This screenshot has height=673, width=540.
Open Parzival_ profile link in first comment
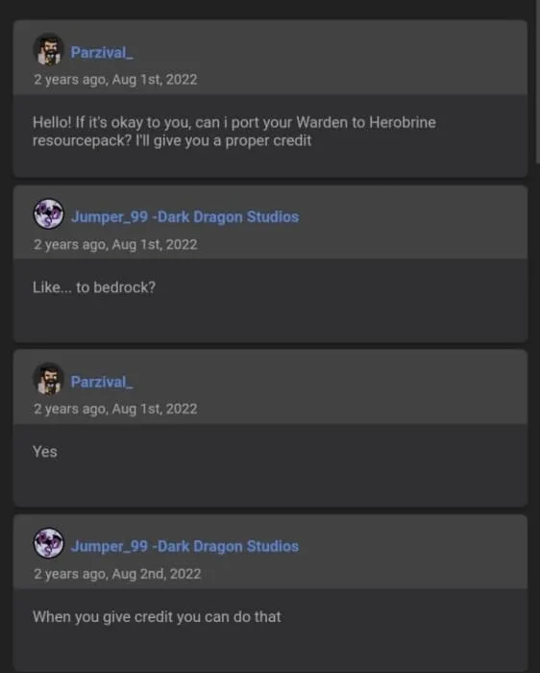[x=102, y=52]
